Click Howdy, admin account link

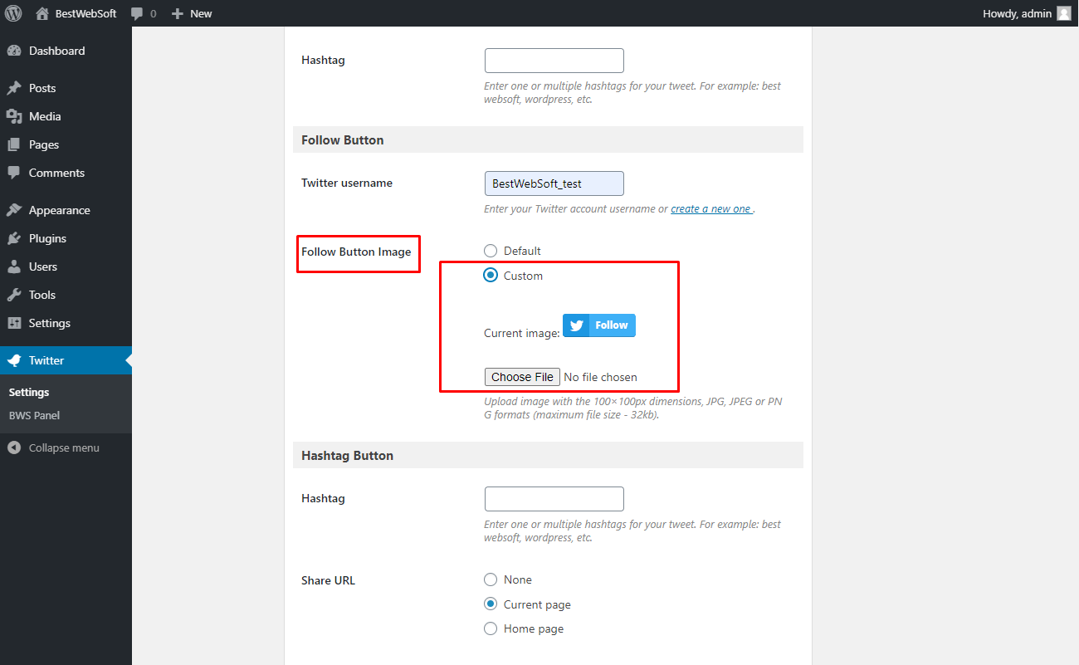click(1017, 13)
